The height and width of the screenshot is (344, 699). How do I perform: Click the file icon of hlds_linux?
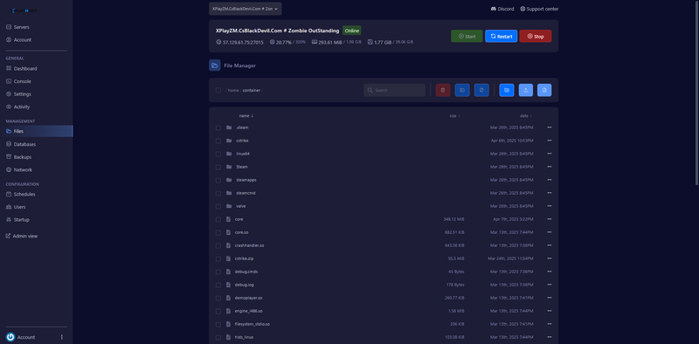(x=229, y=337)
